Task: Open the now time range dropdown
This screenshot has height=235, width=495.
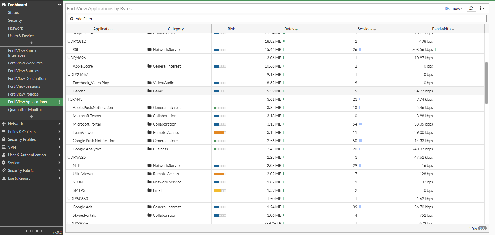Action: [x=458, y=8]
